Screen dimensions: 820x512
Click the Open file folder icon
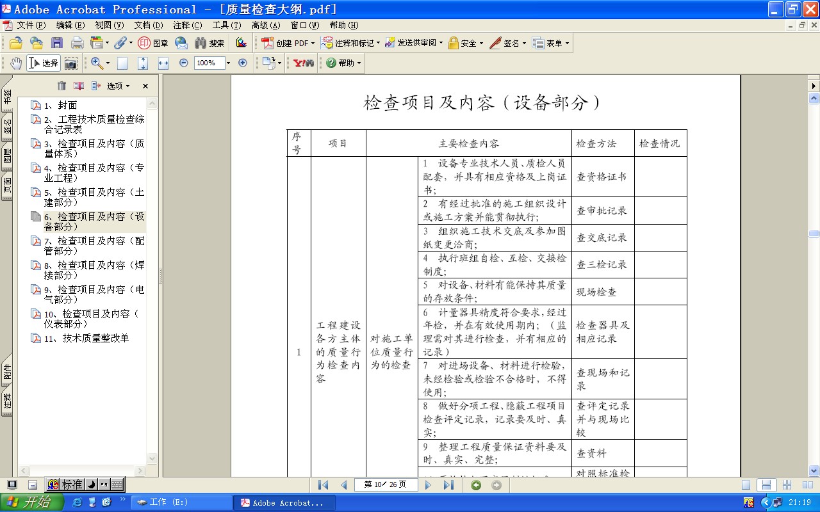(x=16, y=43)
